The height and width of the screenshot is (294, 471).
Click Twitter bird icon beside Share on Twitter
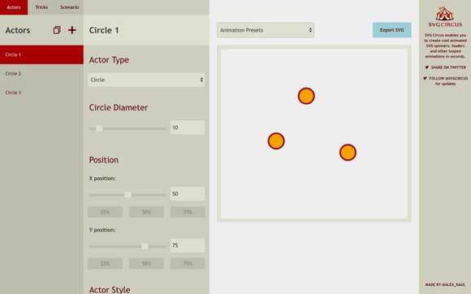[x=427, y=67]
